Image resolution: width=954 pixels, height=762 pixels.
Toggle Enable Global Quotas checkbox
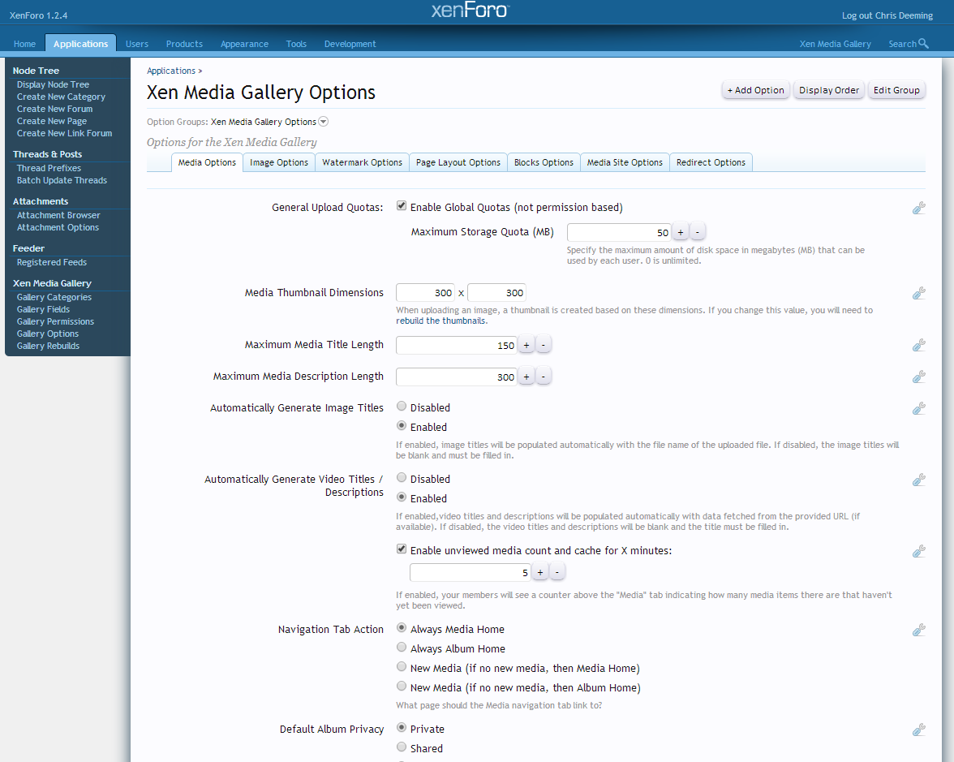pos(402,206)
